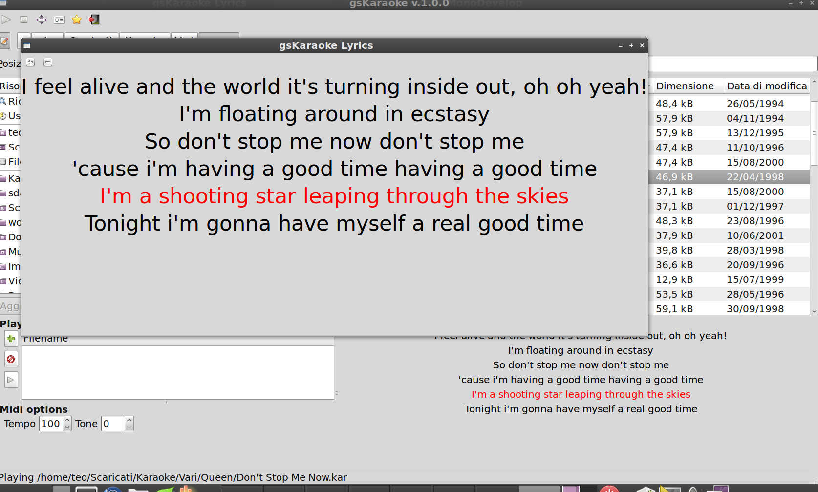The height and width of the screenshot is (492, 818).
Task: Select the file row dated 30/09/1998
Action: (x=729, y=309)
